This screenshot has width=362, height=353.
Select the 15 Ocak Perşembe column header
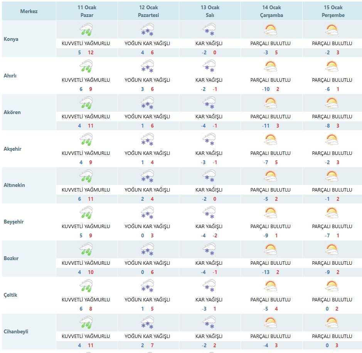click(x=332, y=11)
